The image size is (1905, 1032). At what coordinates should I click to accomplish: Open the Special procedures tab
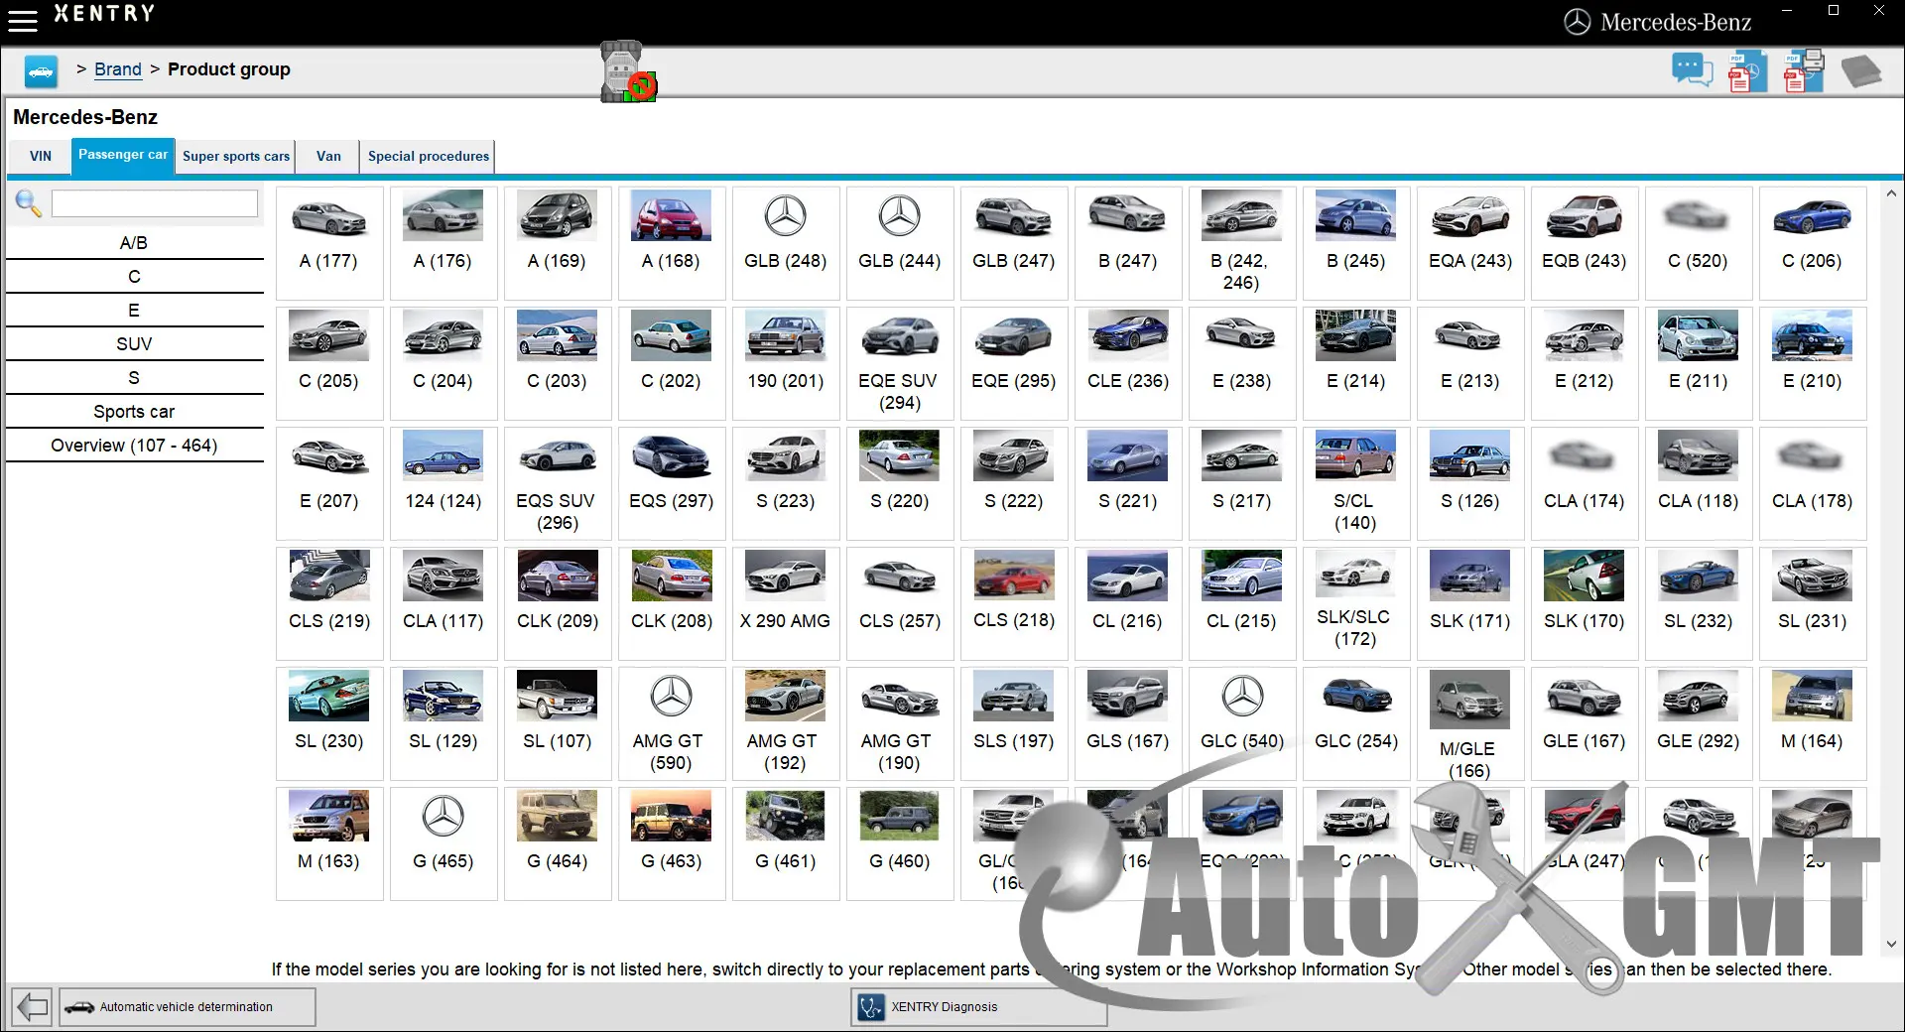[429, 156]
